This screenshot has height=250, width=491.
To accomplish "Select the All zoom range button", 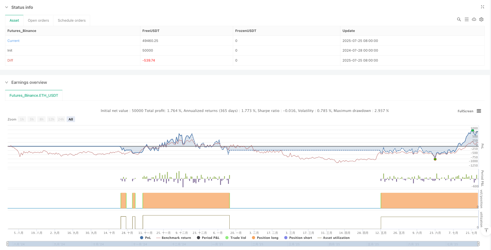I will pos(71,119).
